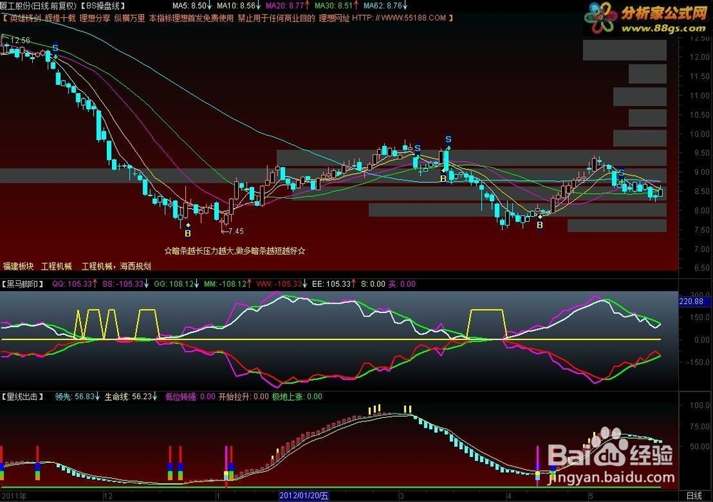
Task: Open the 海西规划 sector label
Action: (135, 267)
